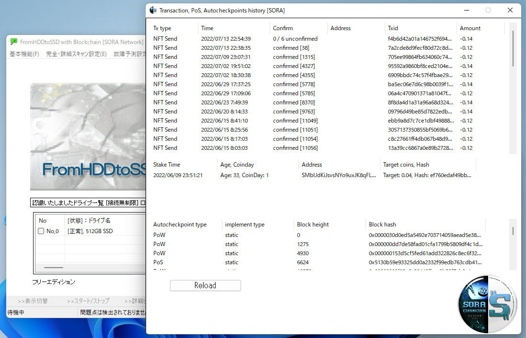Screen dimensions: 526x338
Task: Open the 完全・詳細スキャン設定(E) menu
Action: [77, 54]
